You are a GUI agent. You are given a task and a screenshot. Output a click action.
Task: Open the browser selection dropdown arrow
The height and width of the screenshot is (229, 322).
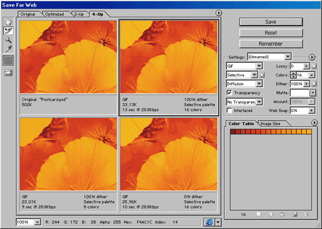pos(218,222)
